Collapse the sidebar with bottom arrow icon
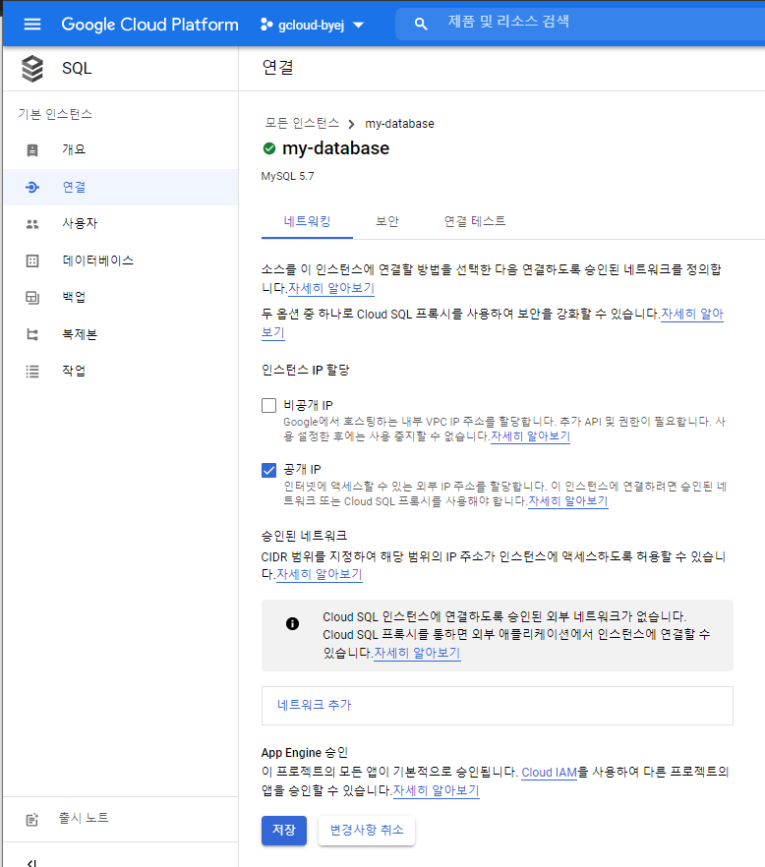Screen dimensions: 765x867 coord(32,863)
